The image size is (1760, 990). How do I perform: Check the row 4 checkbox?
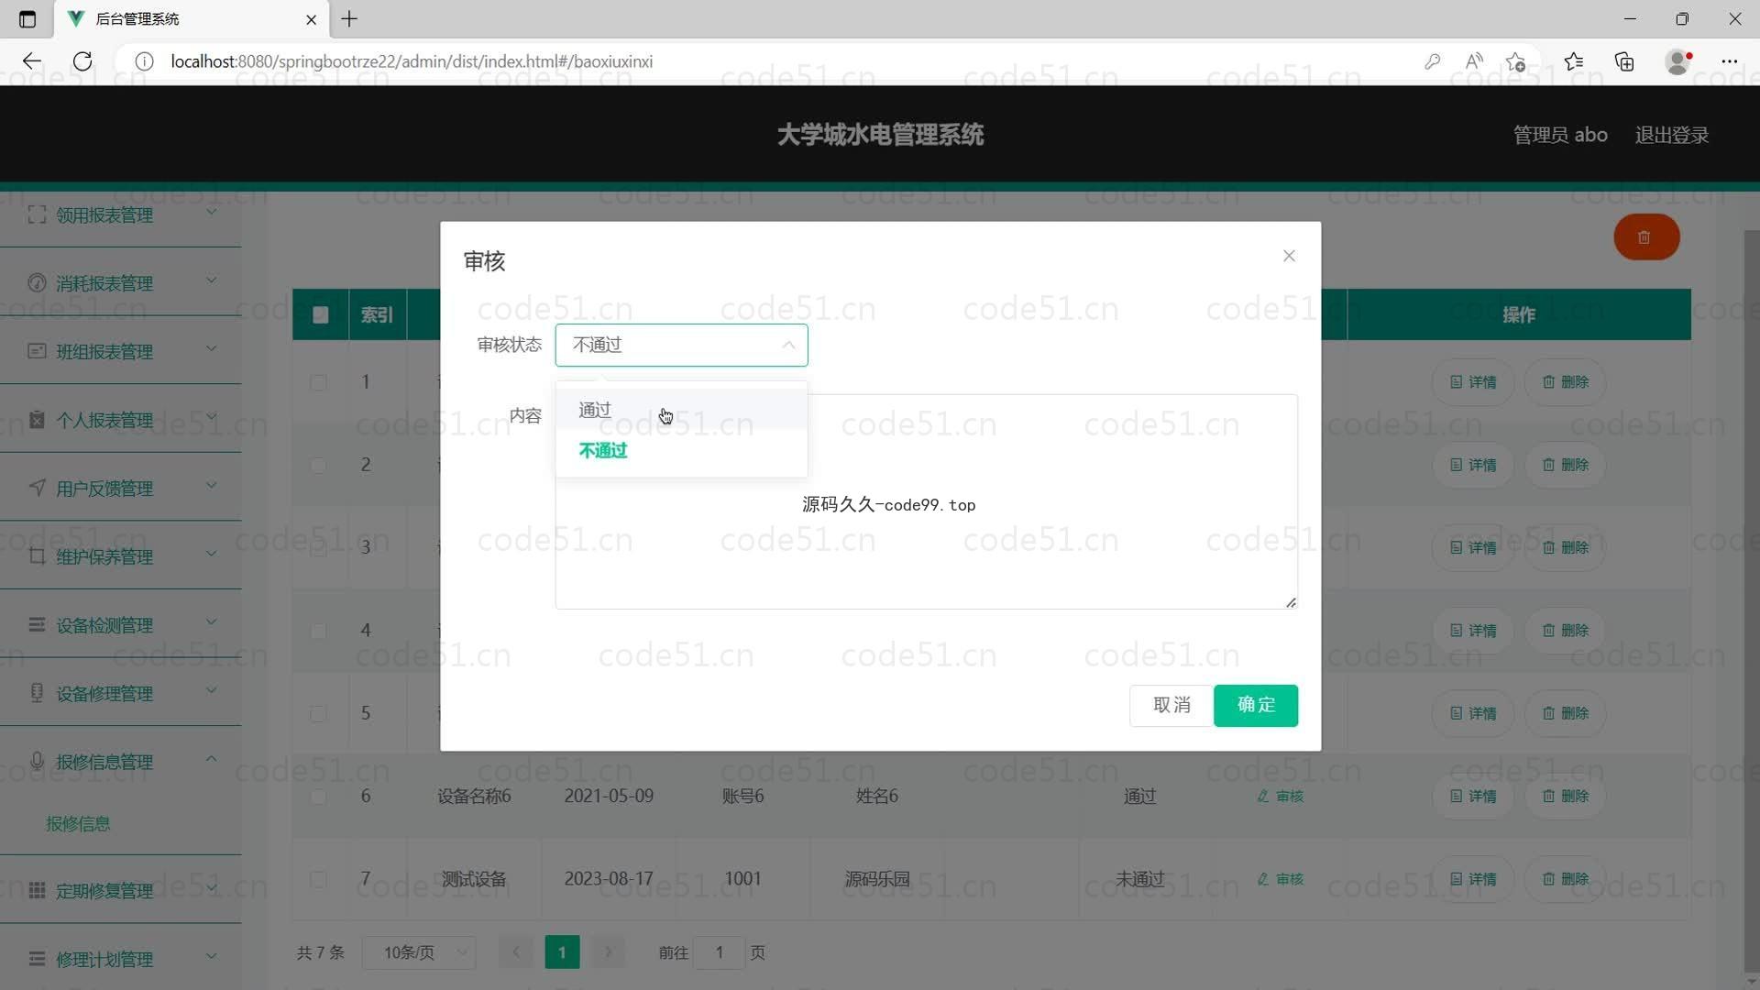click(x=318, y=631)
